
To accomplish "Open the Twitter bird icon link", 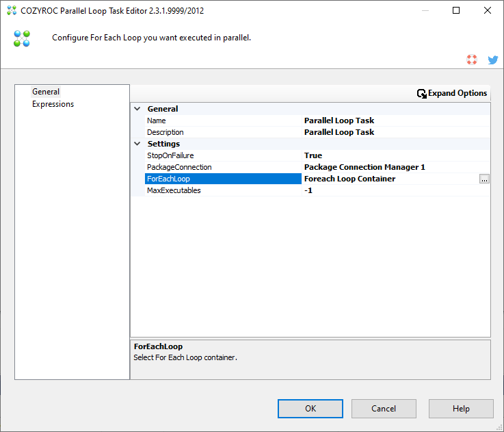I will [x=492, y=60].
